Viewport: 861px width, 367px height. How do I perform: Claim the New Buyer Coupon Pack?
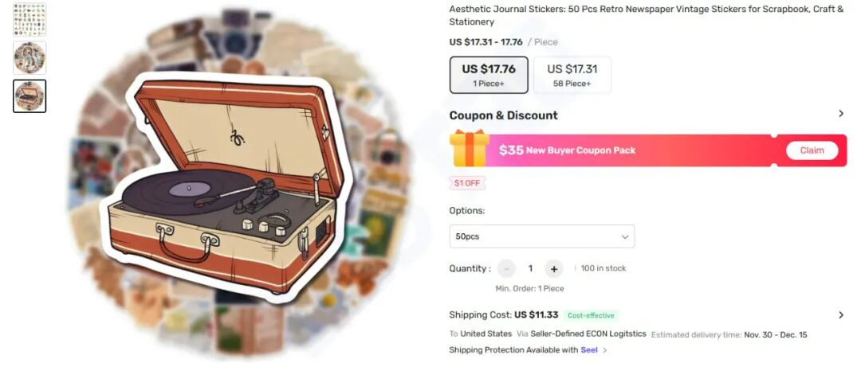(x=812, y=150)
